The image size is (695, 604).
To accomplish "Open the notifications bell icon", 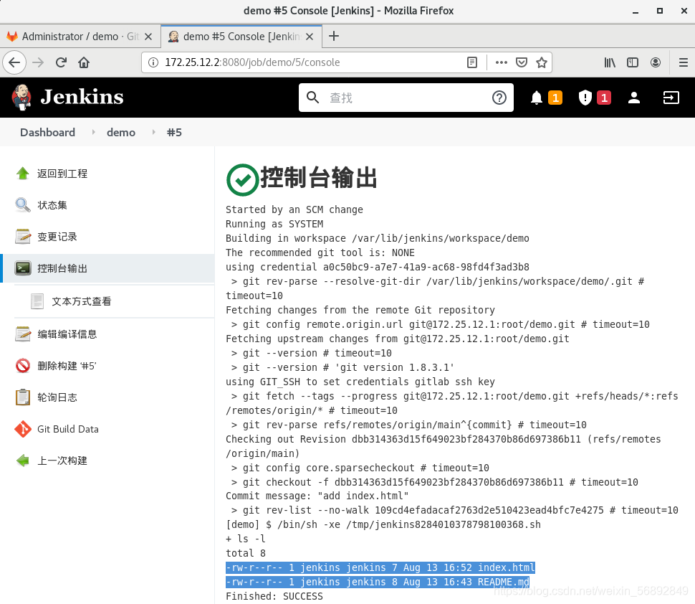I will coord(537,98).
